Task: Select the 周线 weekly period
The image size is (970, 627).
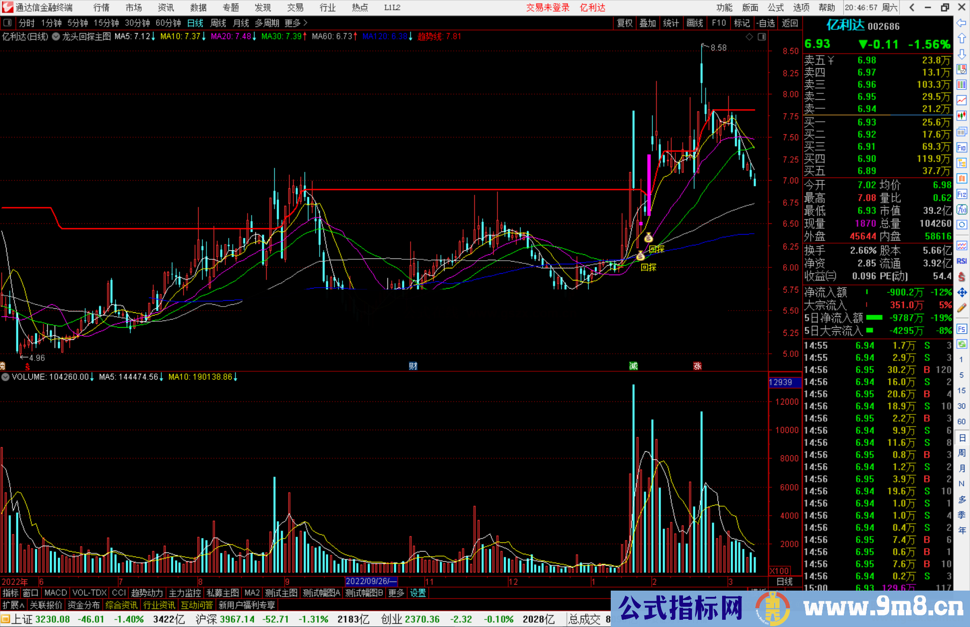Action: [x=218, y=23]
